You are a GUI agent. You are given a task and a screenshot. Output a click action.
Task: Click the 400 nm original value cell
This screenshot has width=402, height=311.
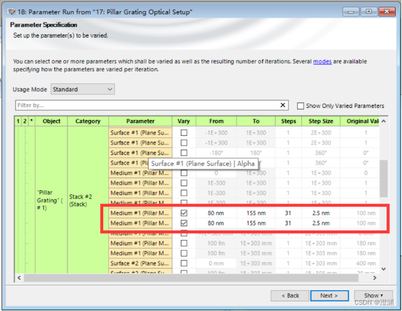(360, 263)
